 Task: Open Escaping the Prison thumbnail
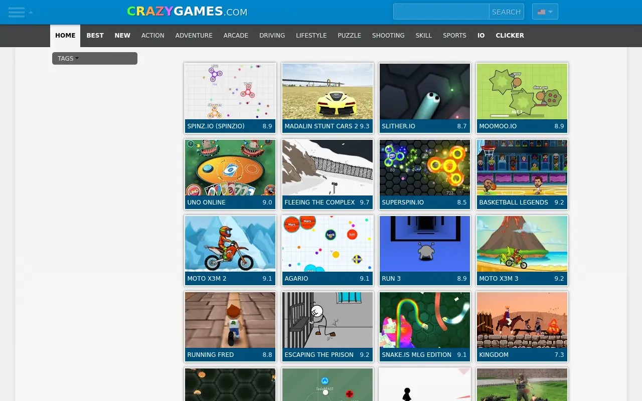(328, 320)
